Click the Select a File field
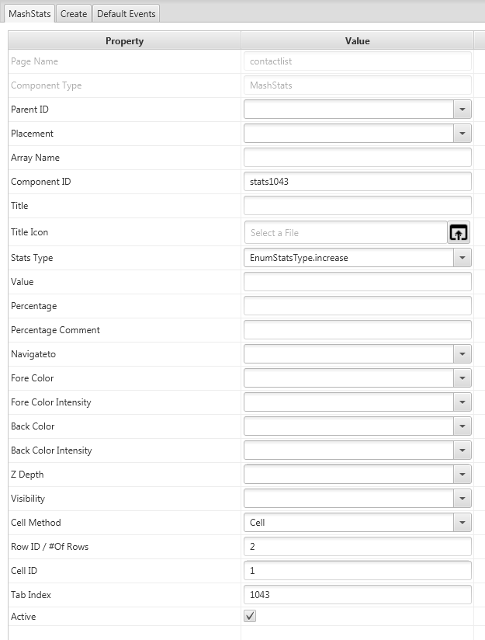Image resolution: width=485 pixels, height=640 pixels. point(345,232)
